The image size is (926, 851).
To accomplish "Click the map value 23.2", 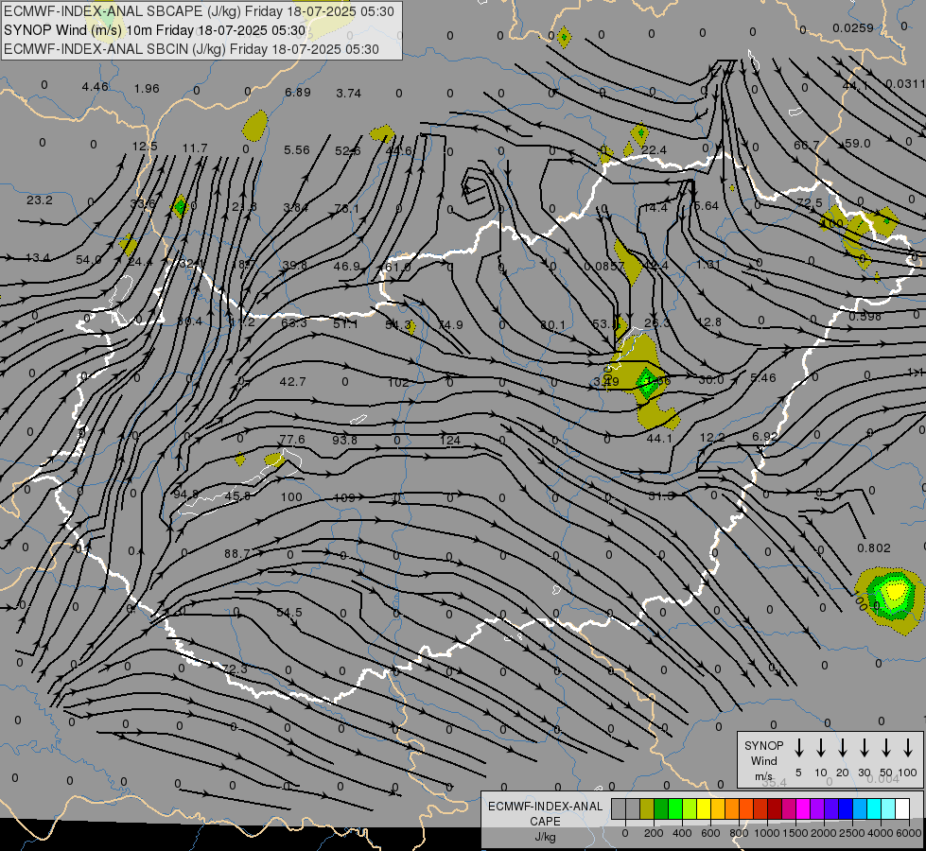I will coord(40,200).
